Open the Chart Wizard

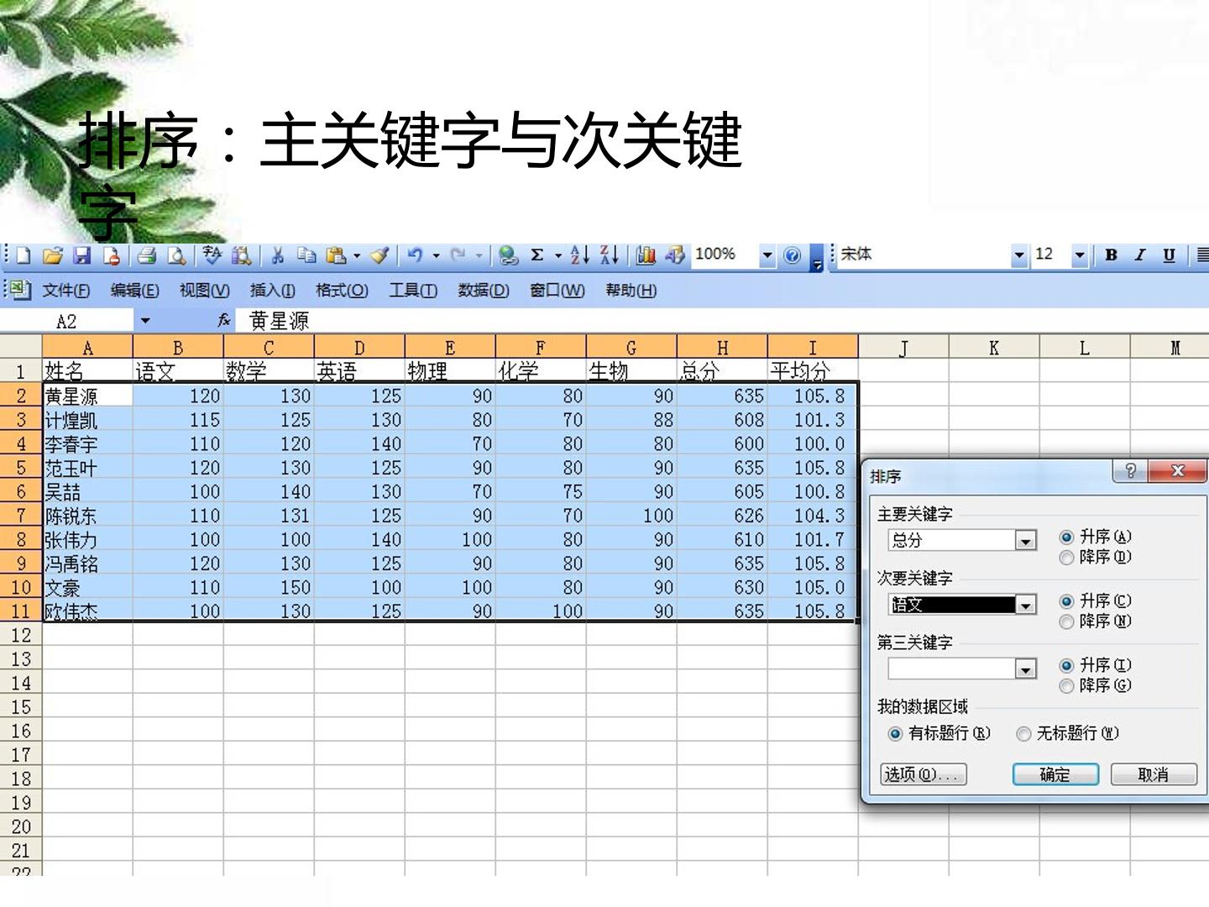point(646,255)
